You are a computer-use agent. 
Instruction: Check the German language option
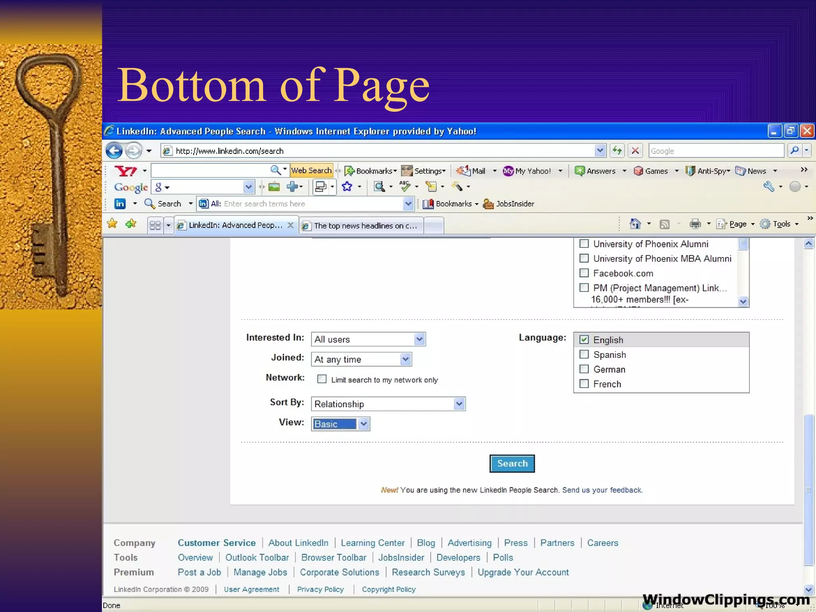point(584,369)
